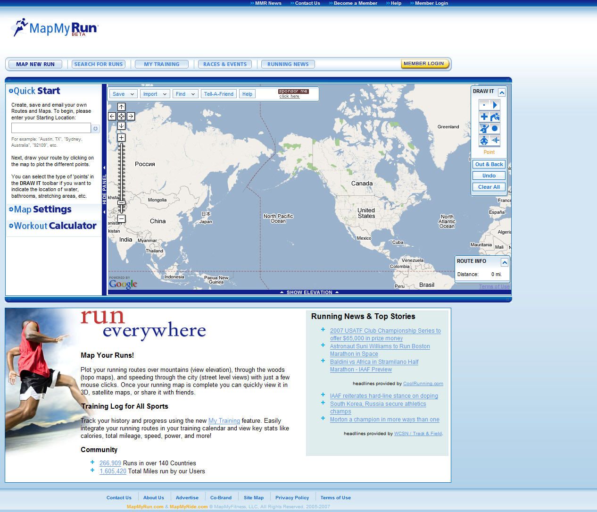The height and width of the screenshot is (512, 597).
Task: Open the footer Site Map link
Action: (x=254, y=497)
